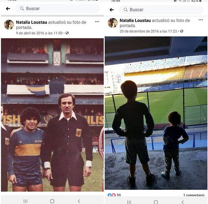Tap Android home button in left navigation bar

point(52,201)
